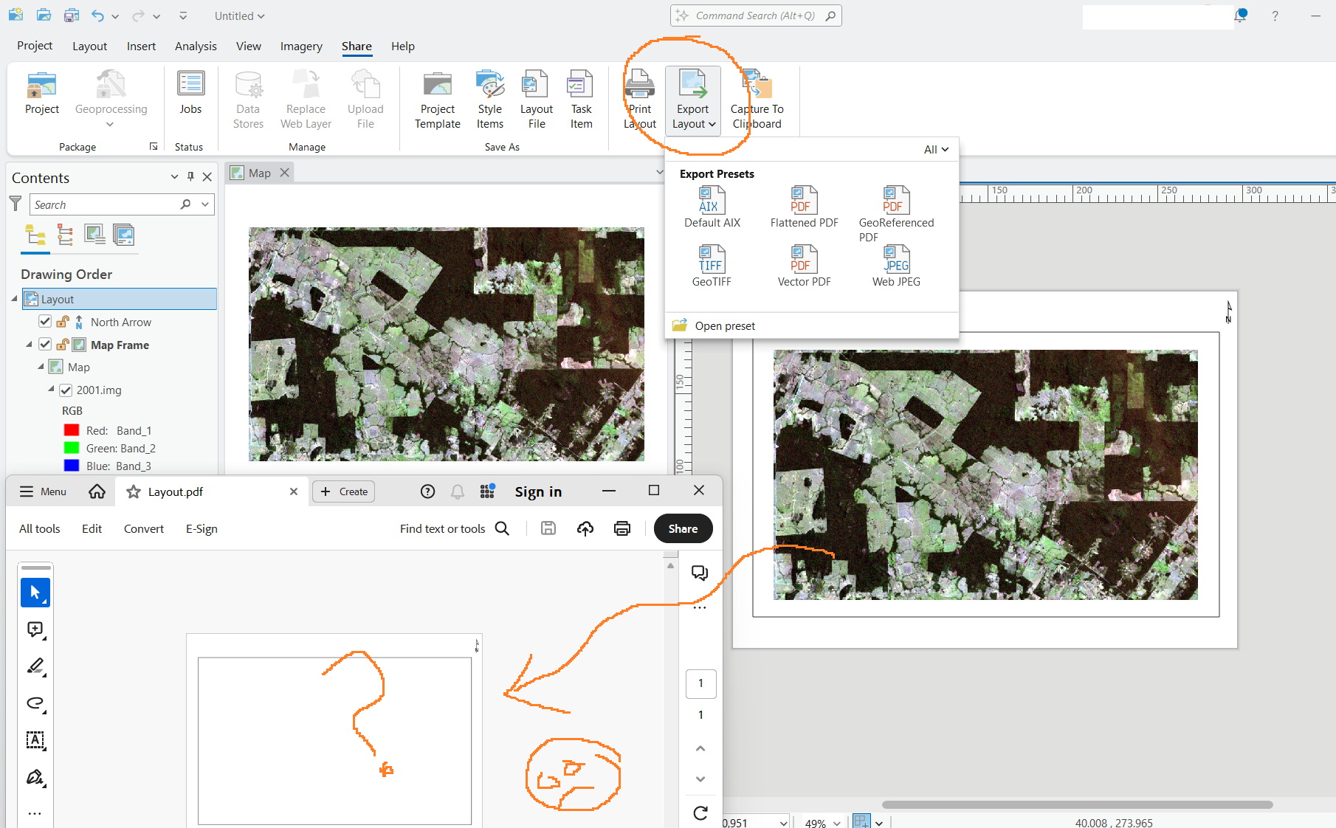
Task: Click the red Band_1 color swatch
Action: tap(72, 430)
